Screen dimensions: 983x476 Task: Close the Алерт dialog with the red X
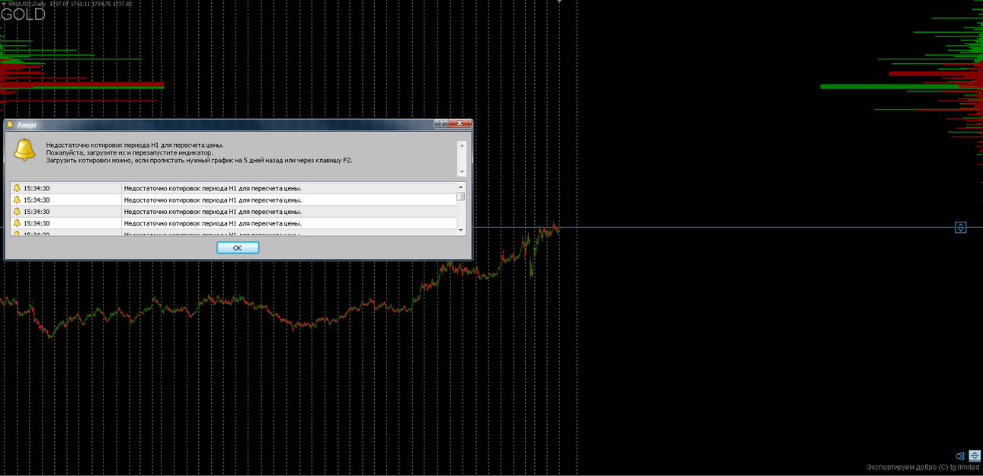[x=459, y=123]
